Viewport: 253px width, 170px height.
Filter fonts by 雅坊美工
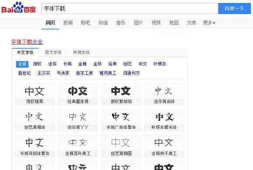(x=108, y=73)
